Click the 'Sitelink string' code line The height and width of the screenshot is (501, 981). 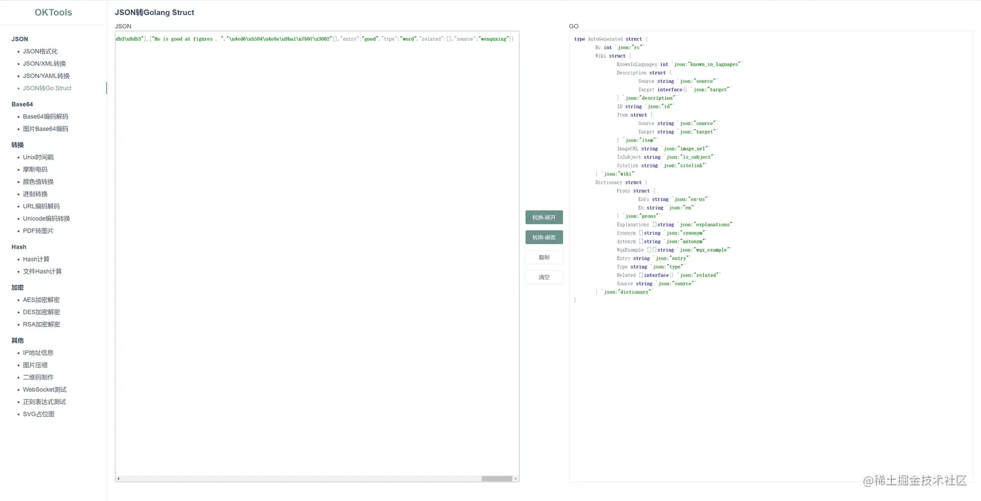(662, 165)
